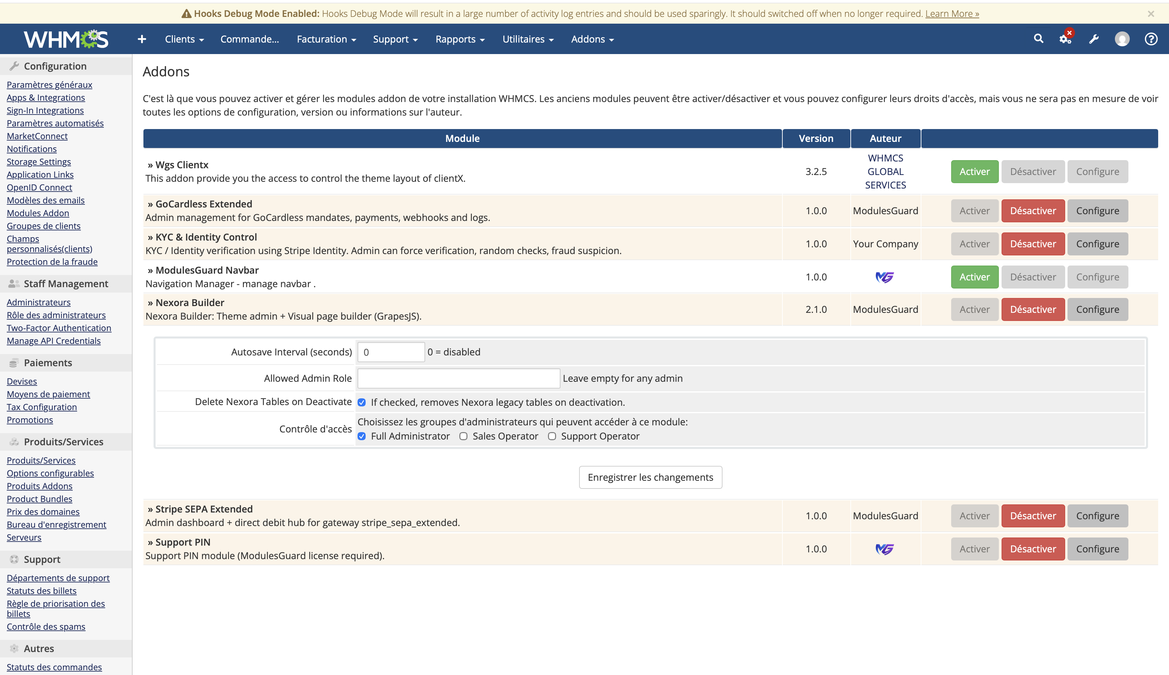This screenshot has height=675, width=1169.
Task: Click the Allowed Admin Role text field
Action: click(458, 378)
